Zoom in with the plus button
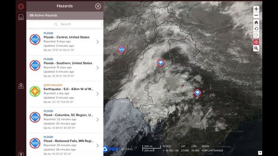Image resolution: width=278 pixels, height=156 pixels. click(256, 9)
